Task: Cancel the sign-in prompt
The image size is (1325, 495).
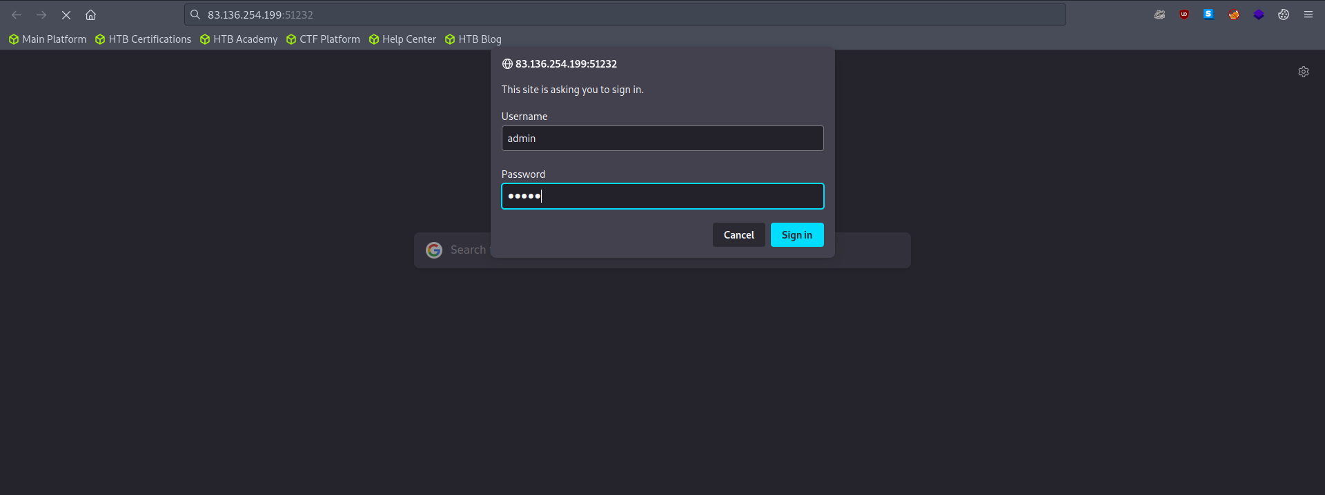Action: [x=738, y=235]
